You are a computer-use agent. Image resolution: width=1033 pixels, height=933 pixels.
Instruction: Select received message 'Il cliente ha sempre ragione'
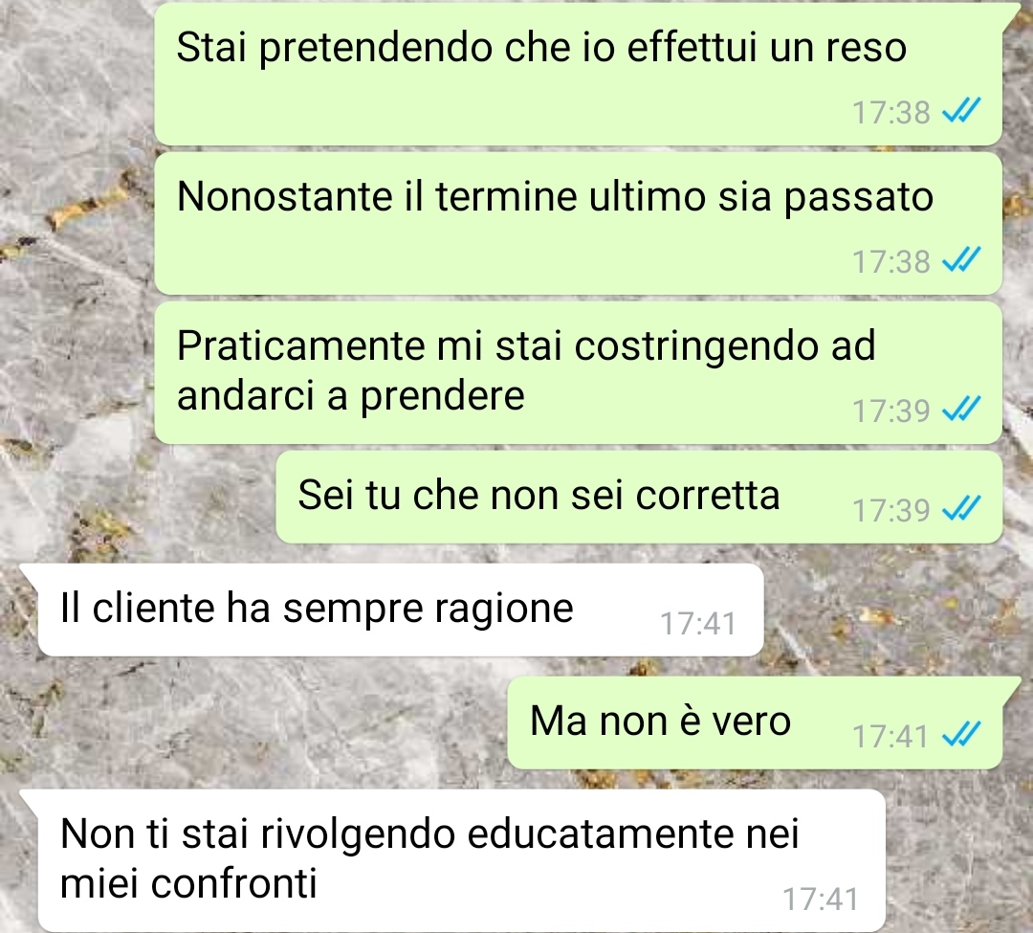pos(401,610)
